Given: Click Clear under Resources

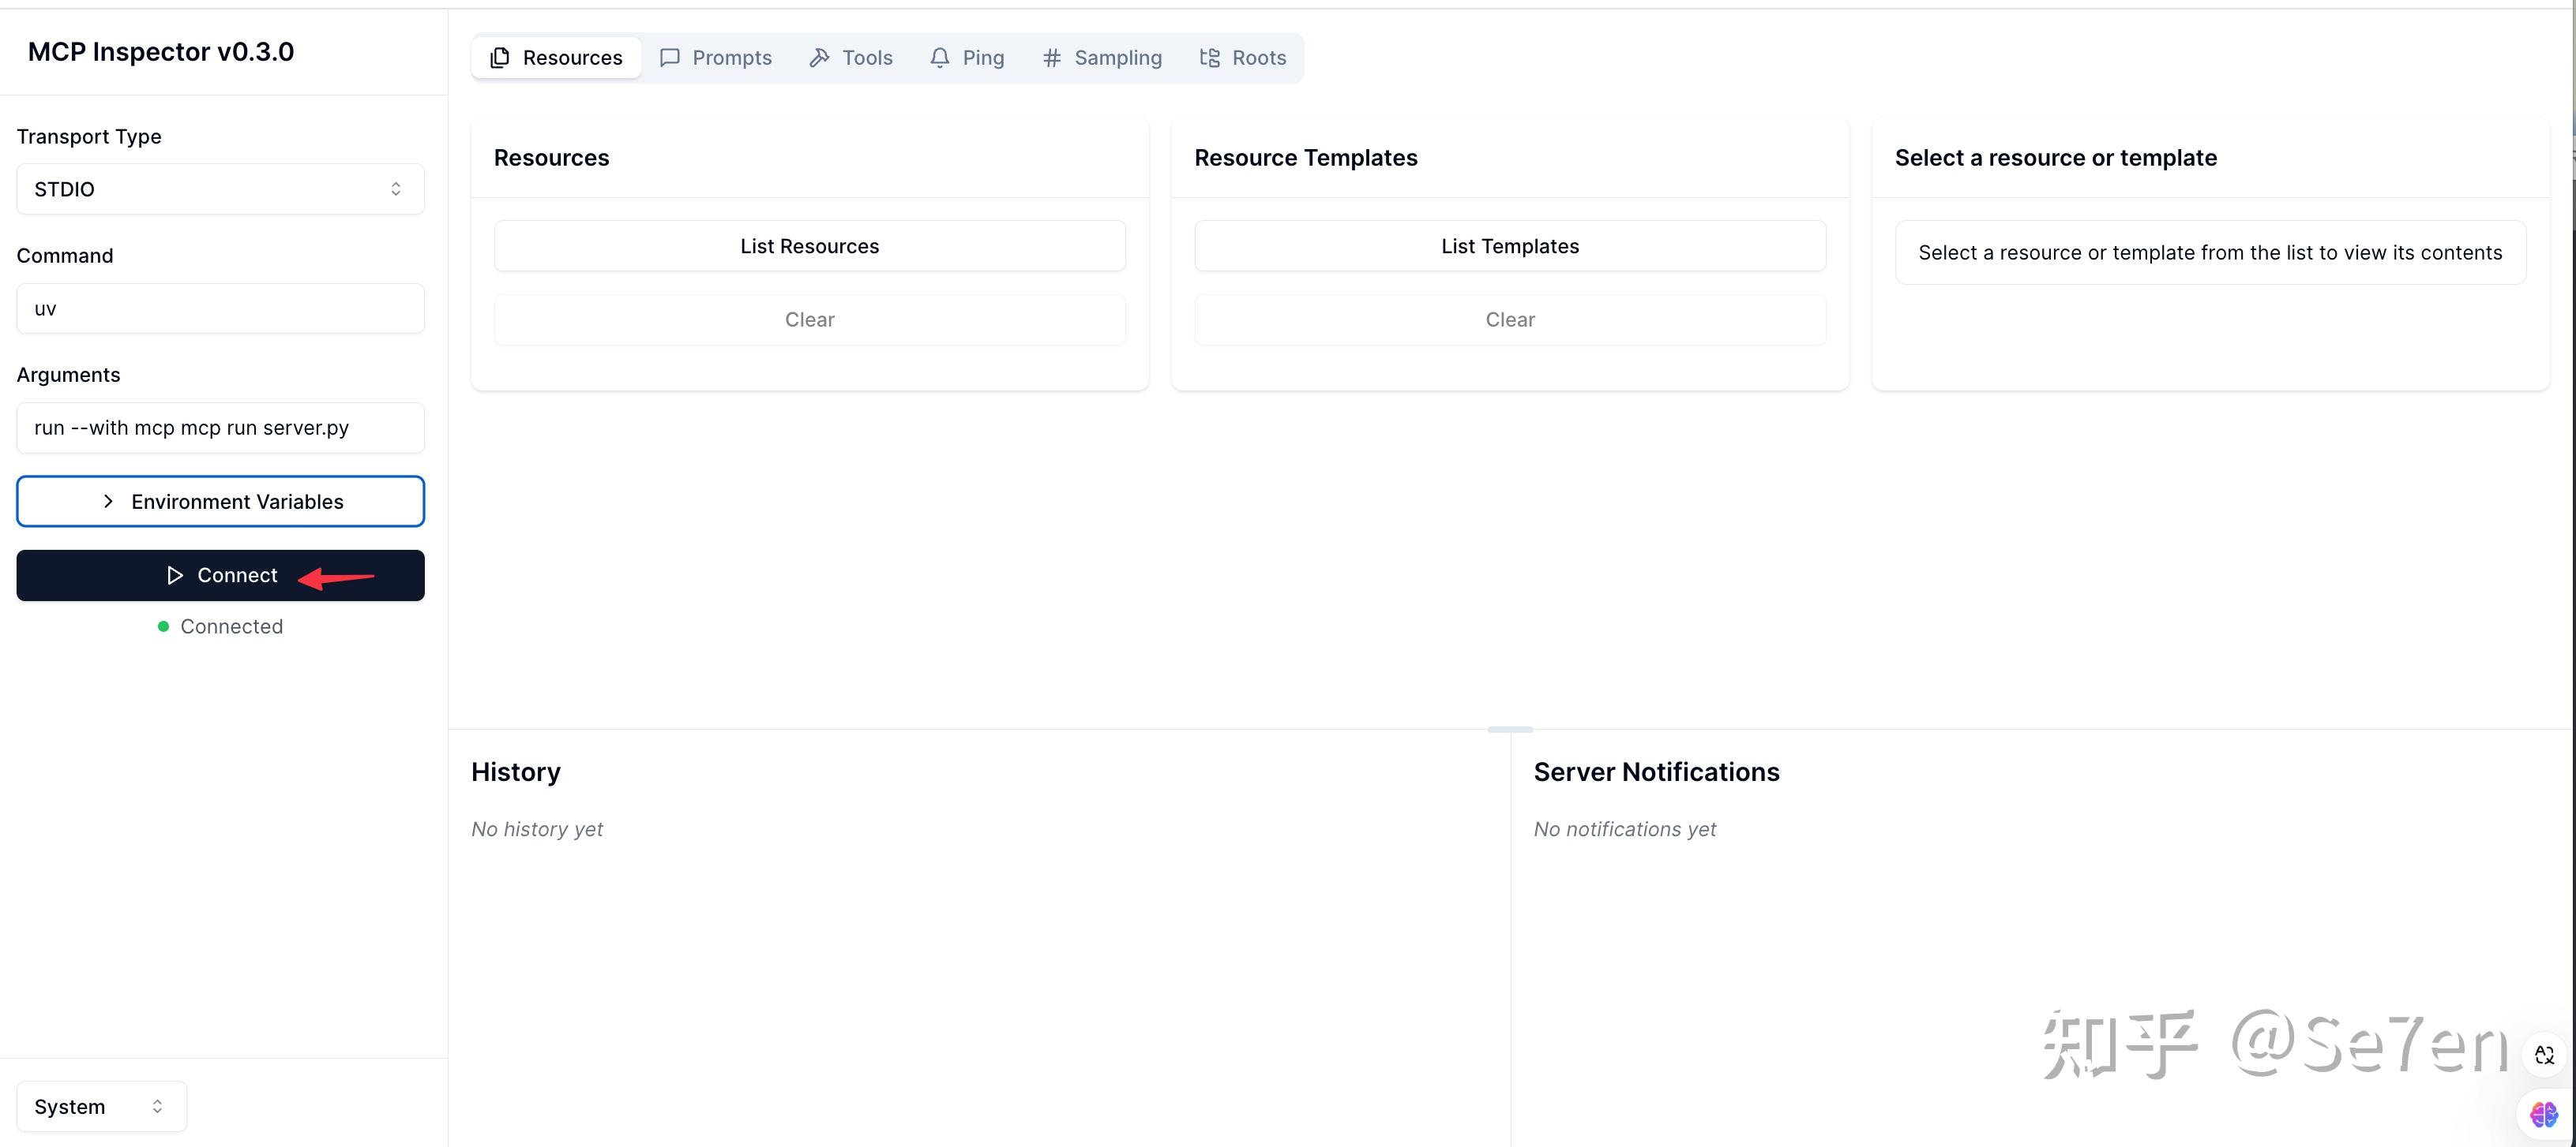Looking at the screenshot, I should [809, 319].
